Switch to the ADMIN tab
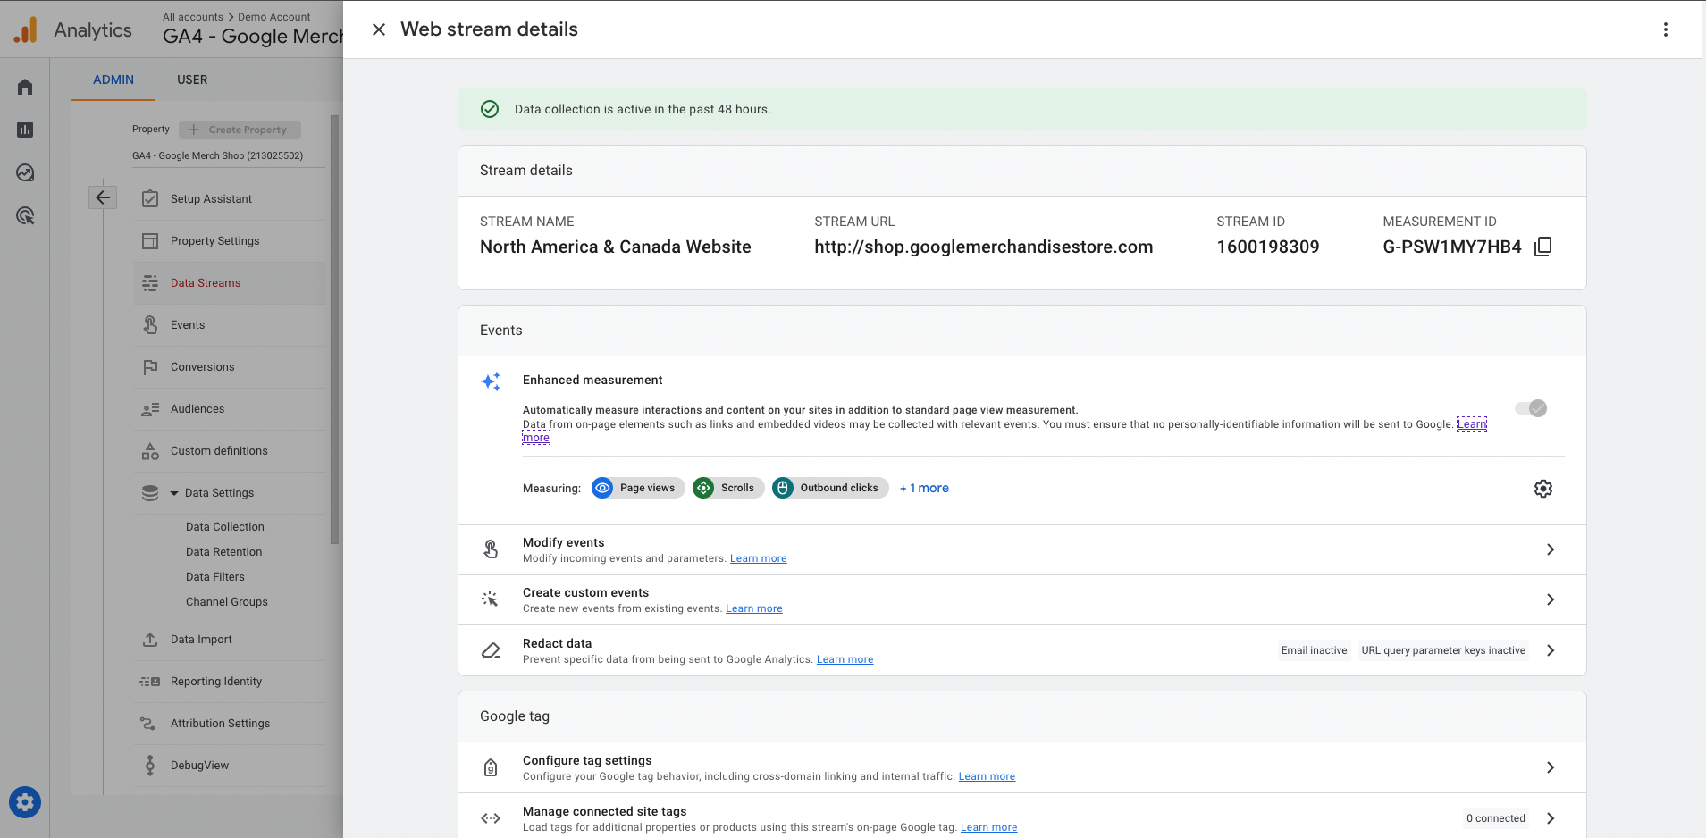 pos(113,80)
